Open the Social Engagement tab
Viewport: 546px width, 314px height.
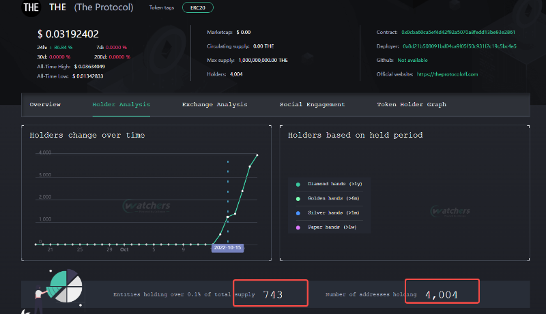312,104
